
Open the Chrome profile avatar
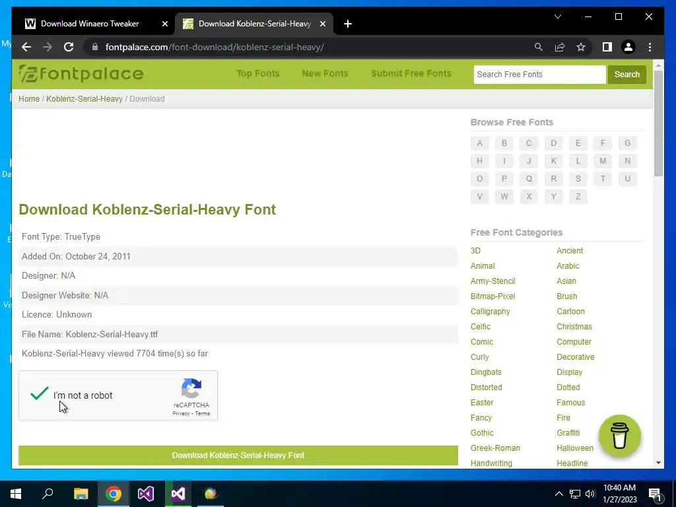tap(628, 47)
